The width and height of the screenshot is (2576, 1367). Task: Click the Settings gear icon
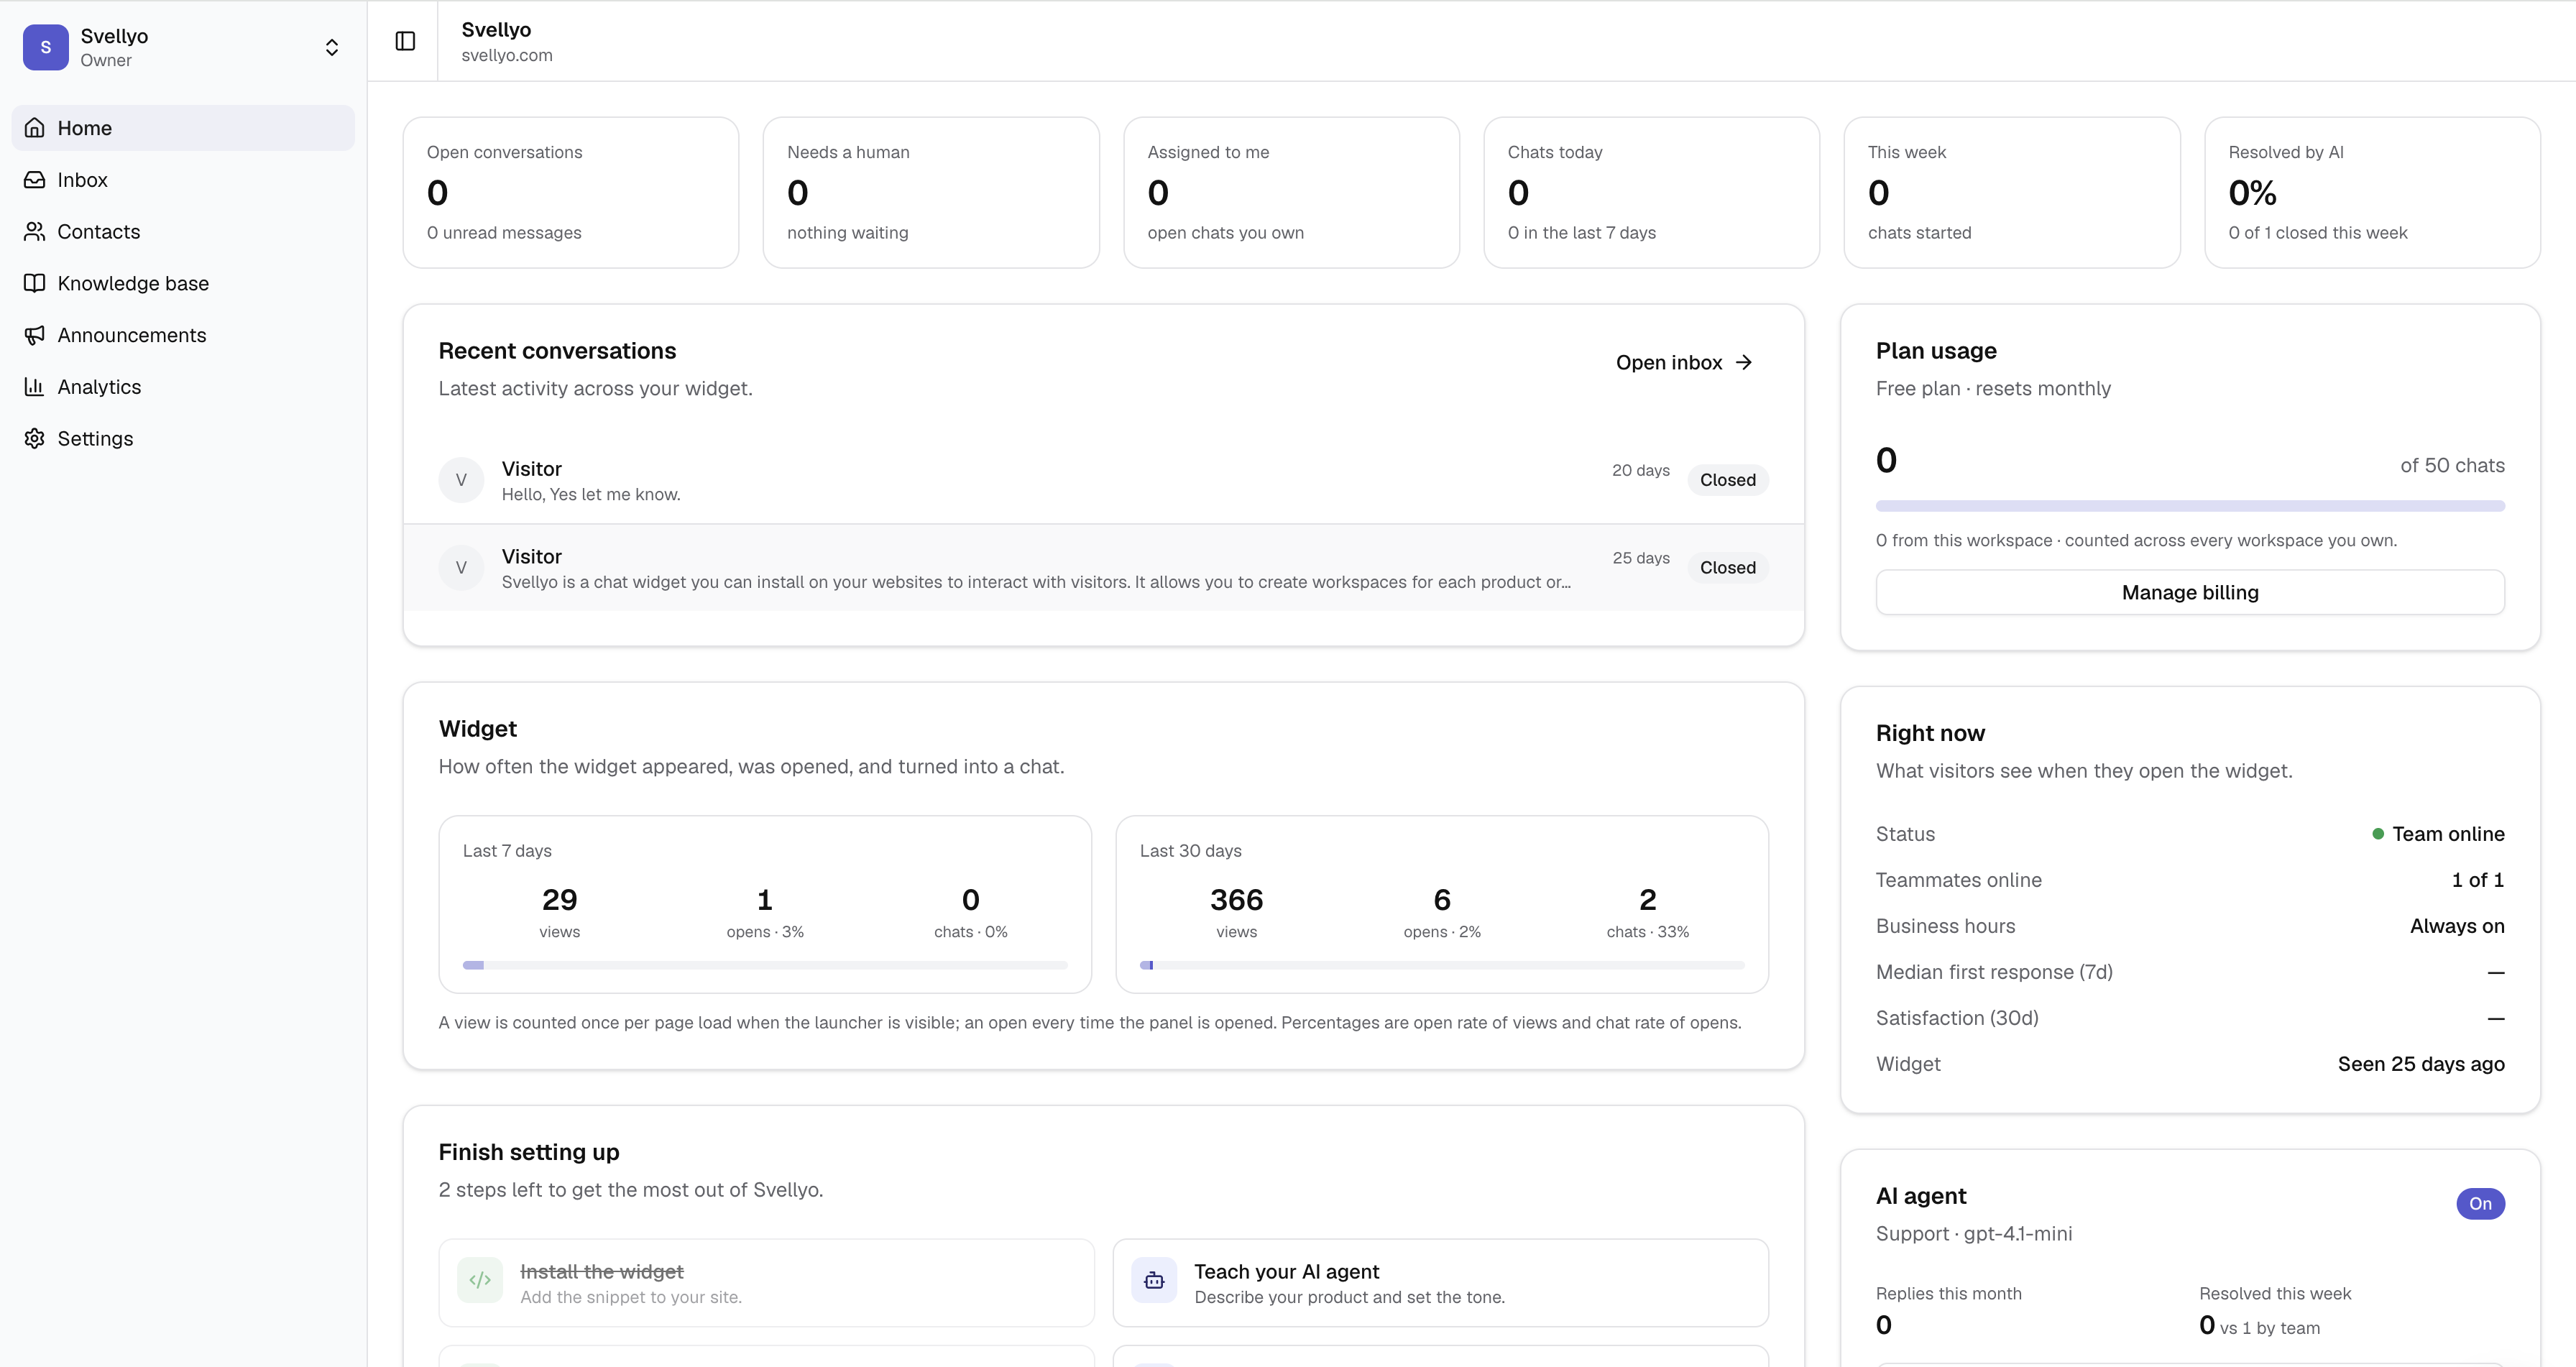coord(35,439)
